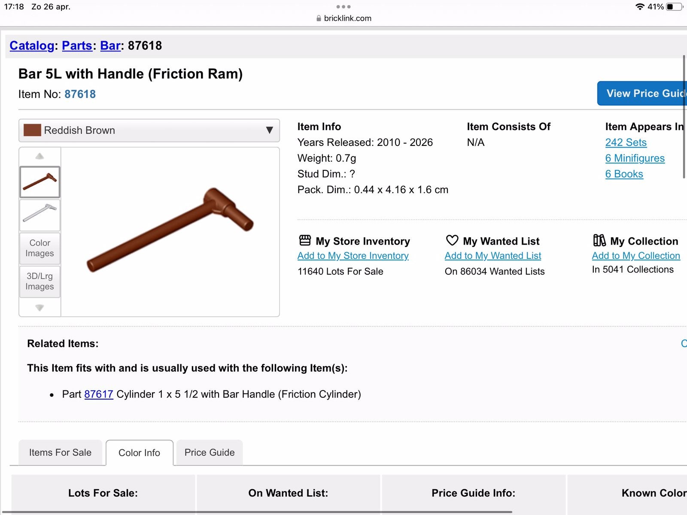Click the thumbnail scroll-down arrow
Image resolution: width=687 pixels, height=515 pixels.
click(40, 307)
